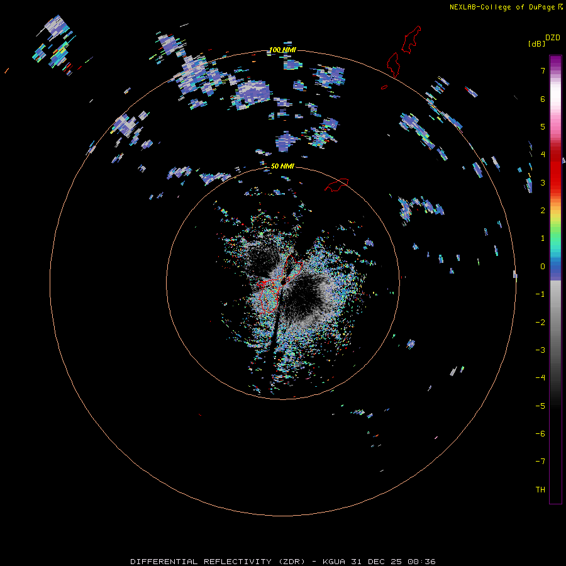Click the bottom caption 'DIFFERENTIAL REFLECTIVITY (ZDR) - KGUA 31 DEC 25 00:36'

point(283,562)
